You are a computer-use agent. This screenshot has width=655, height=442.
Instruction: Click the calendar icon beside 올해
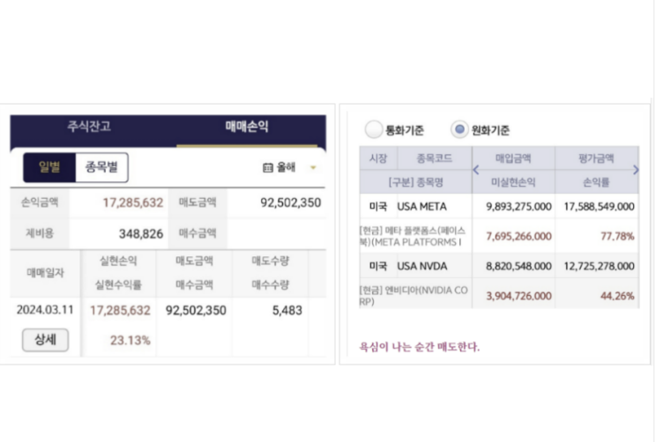point(268,167)
